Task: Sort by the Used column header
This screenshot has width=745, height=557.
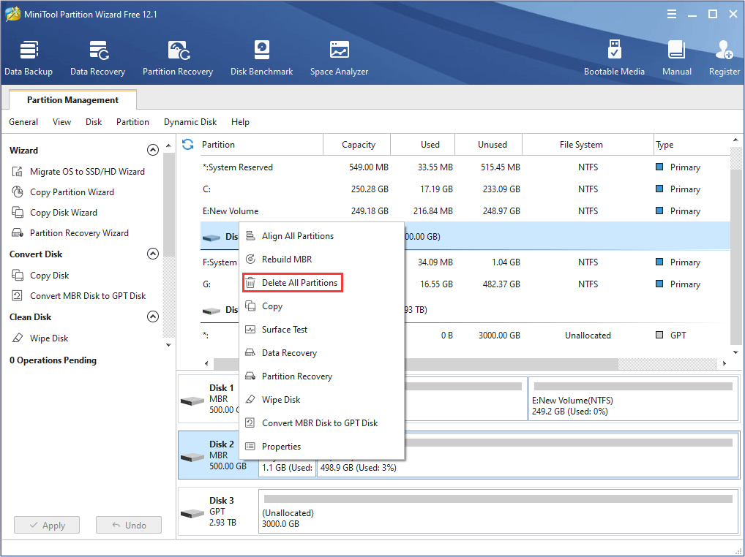Action: pyautogui.click(x=423, y=145)
